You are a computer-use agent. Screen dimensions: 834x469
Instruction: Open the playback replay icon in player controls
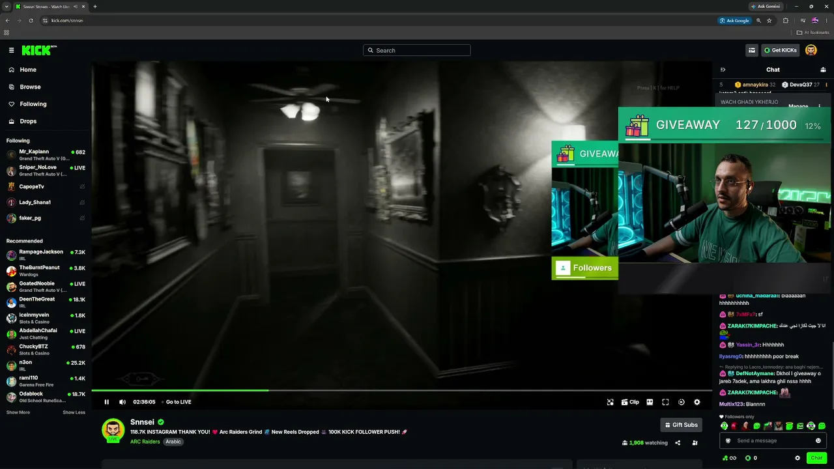point(682,402)
